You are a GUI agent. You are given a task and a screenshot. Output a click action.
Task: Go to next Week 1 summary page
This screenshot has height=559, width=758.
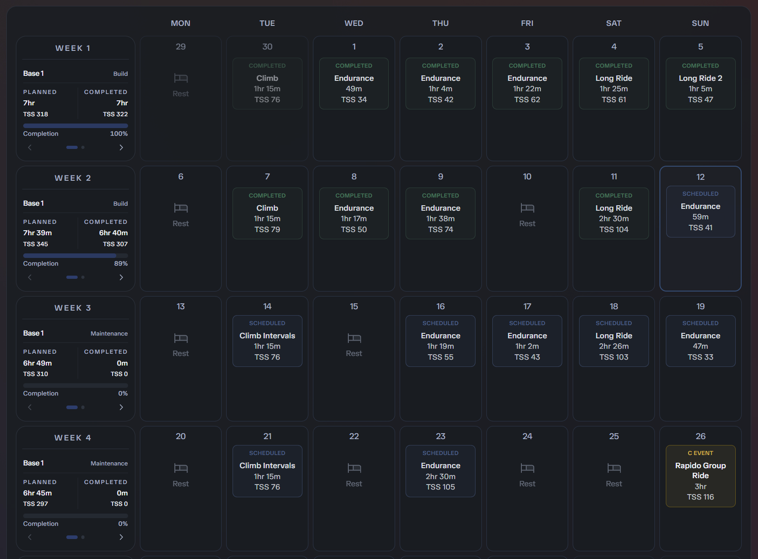point(121,148)
